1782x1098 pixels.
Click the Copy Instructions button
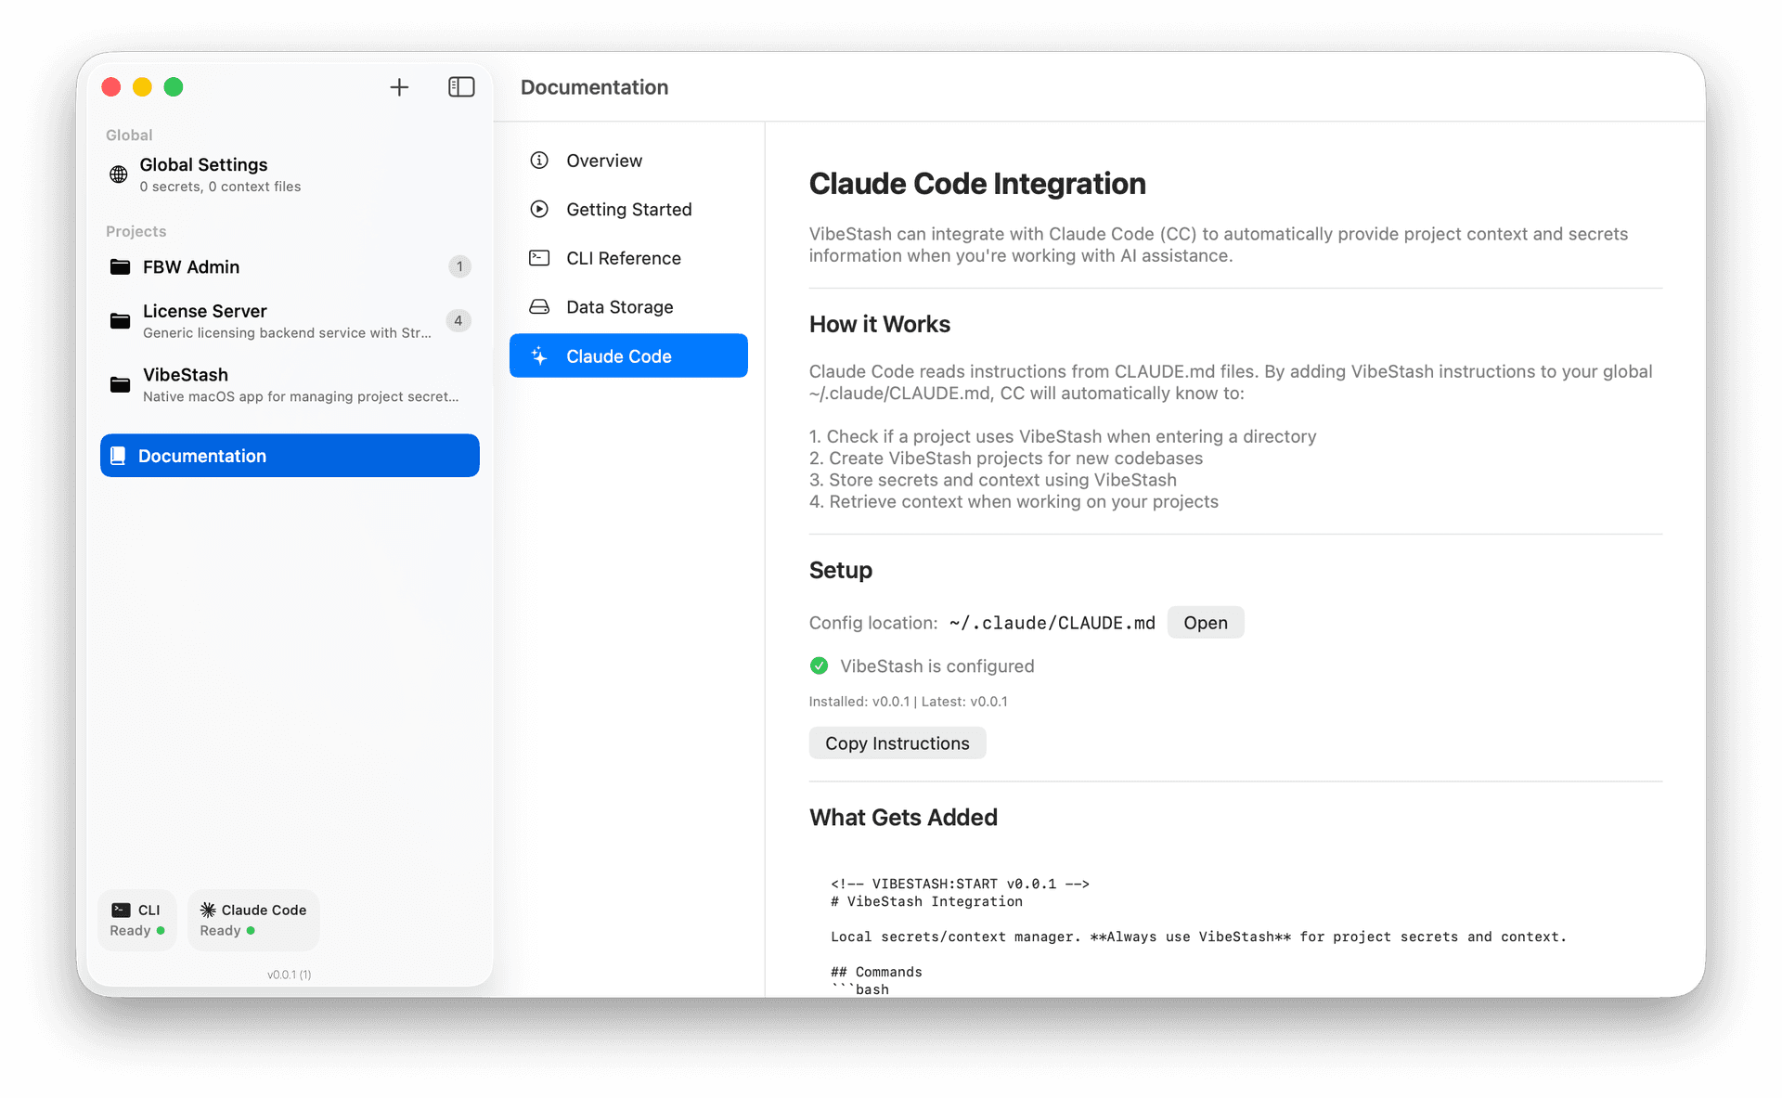(x=897, y=743)
